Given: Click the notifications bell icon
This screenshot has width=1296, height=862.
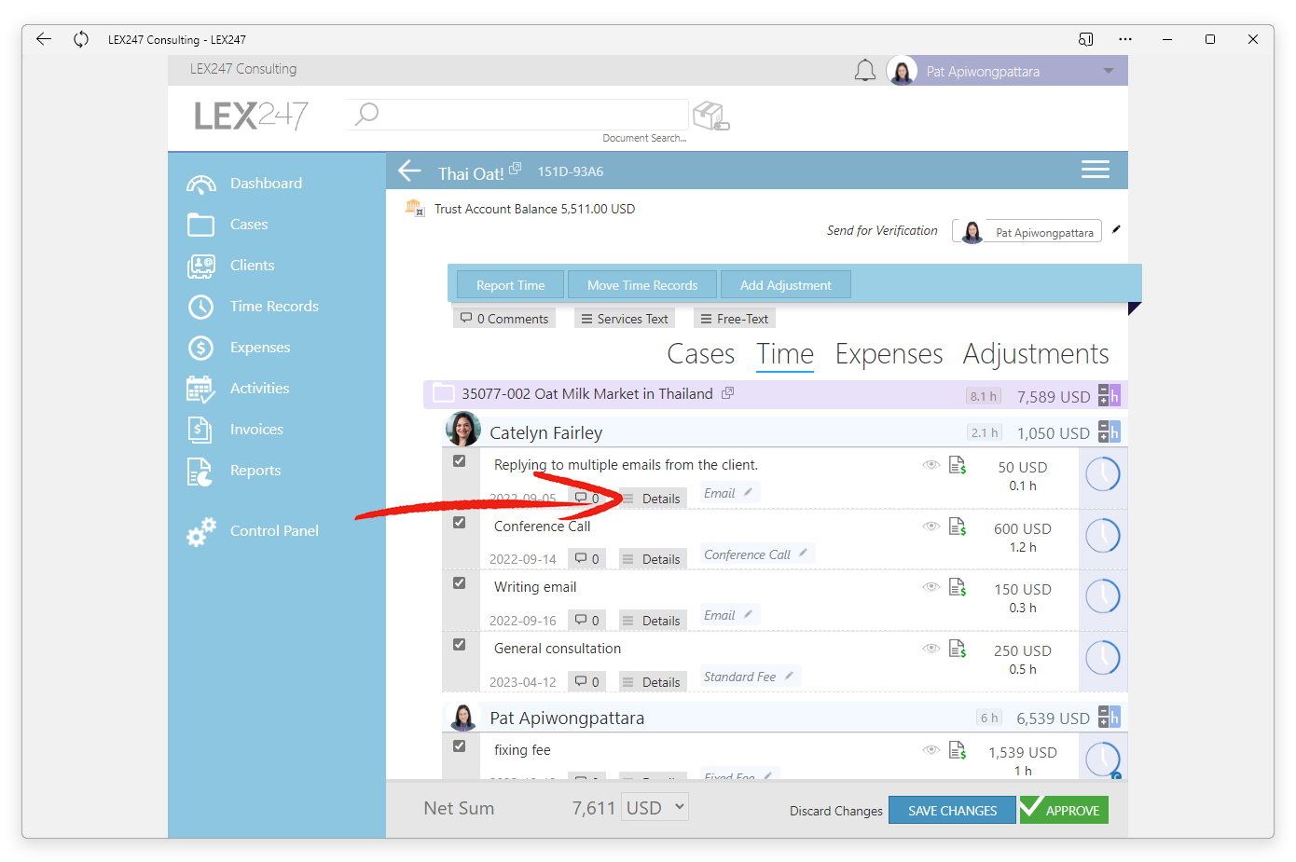Looking at the screenshot, I should pyautogui.click(x=865, y=71).
